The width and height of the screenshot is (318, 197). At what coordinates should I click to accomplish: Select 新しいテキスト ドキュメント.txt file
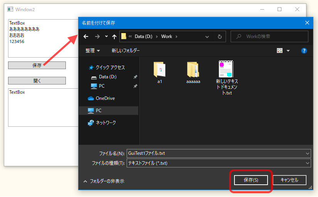pyautogui.click(x=227, y=78)
